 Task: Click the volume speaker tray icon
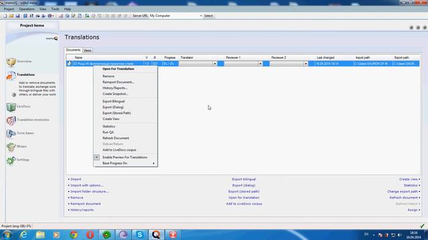[x=400, y=235]
